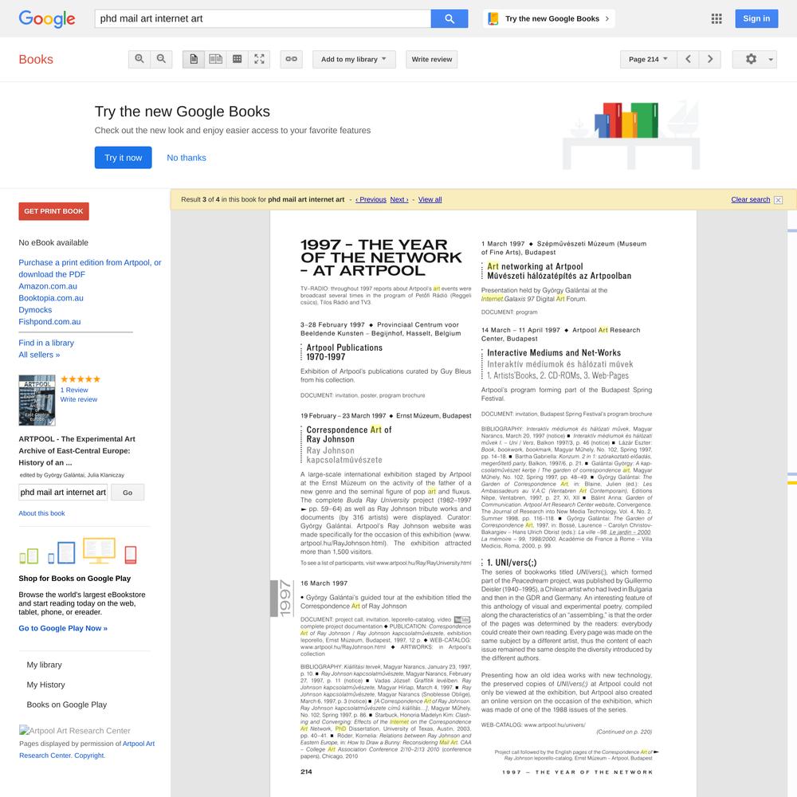Go to Next search result
The width and height of the screenshot is (797, 797).
(x=399, y=200)
